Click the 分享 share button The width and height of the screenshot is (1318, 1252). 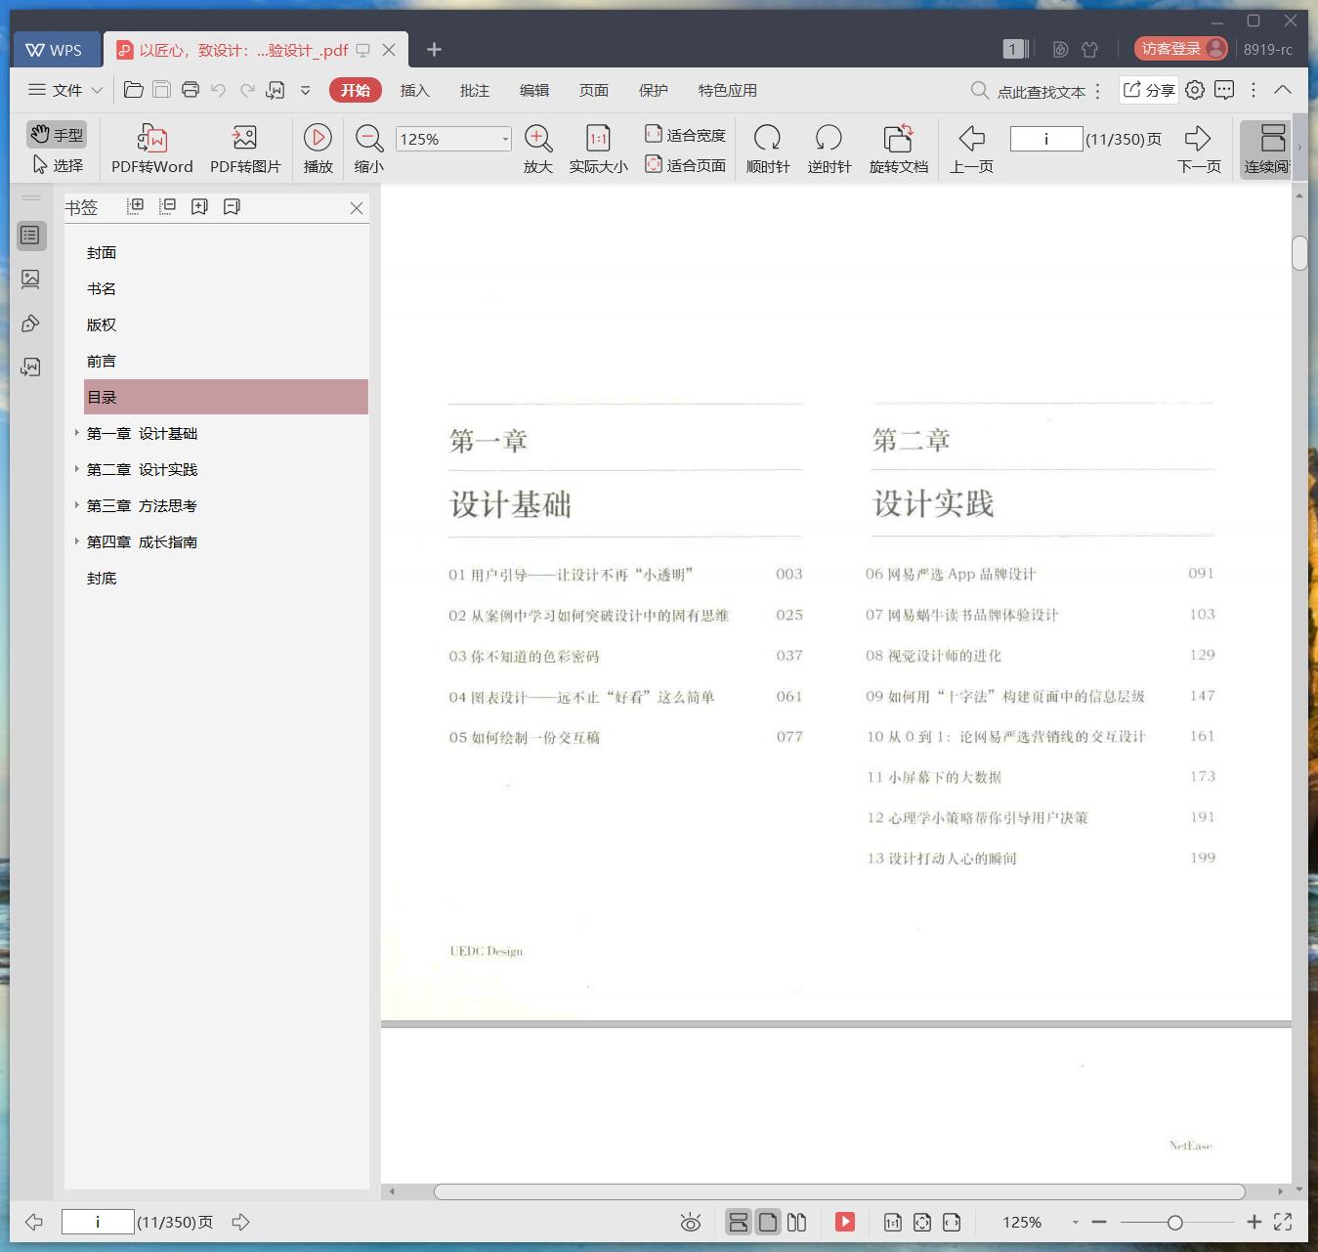click(1148, 90)
